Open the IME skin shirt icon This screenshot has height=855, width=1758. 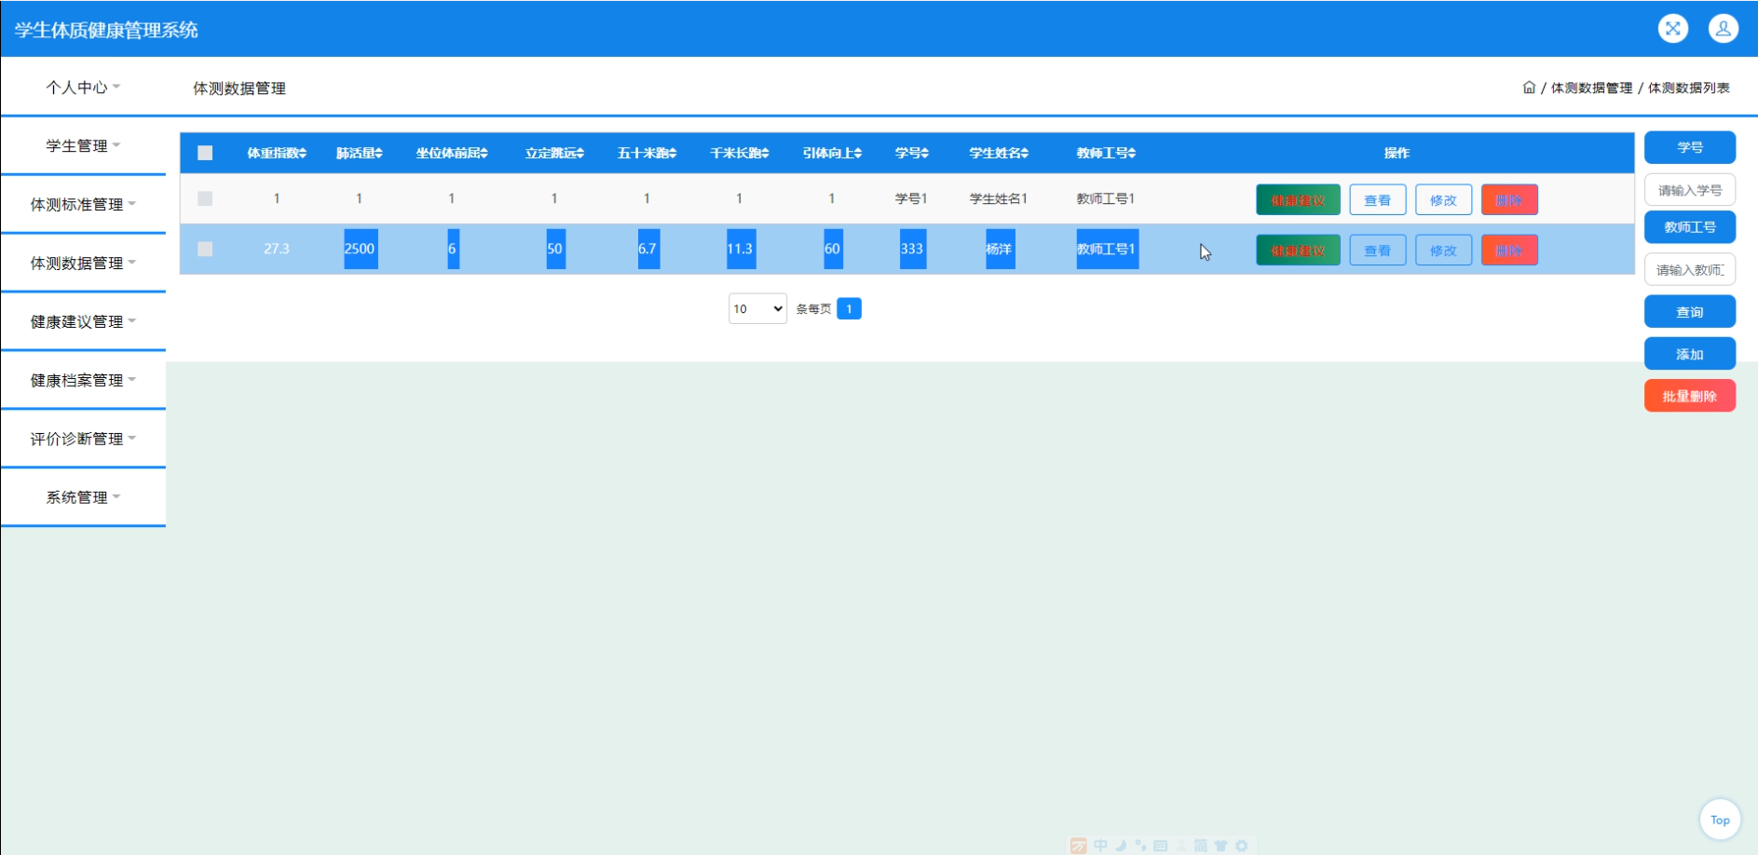[x=1220, y=846]
